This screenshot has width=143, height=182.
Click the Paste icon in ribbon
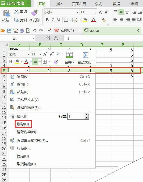coord(7,13)
